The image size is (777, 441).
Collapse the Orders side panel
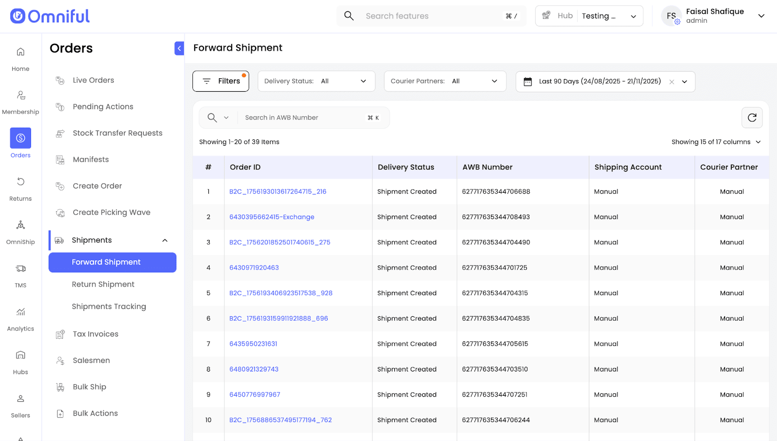click(179, 48)
